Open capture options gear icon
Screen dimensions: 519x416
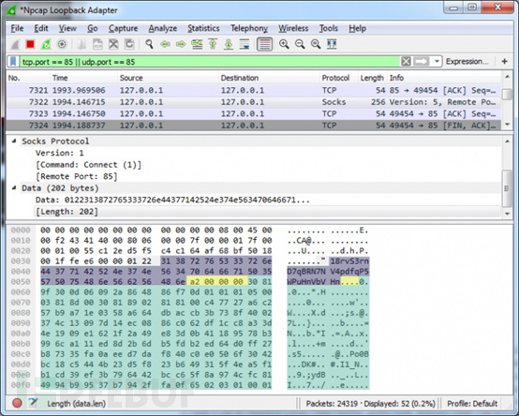coord(62,44)
